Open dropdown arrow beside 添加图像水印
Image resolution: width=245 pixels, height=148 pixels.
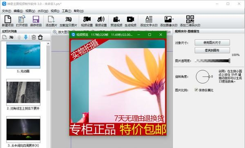coord(173,19)
